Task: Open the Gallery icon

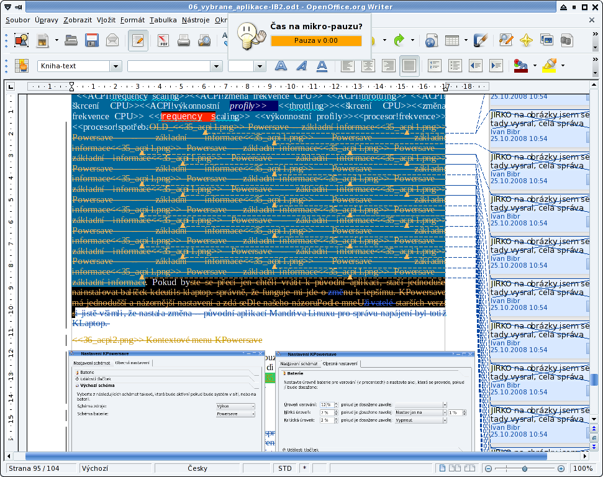Action: click(547, 40)
